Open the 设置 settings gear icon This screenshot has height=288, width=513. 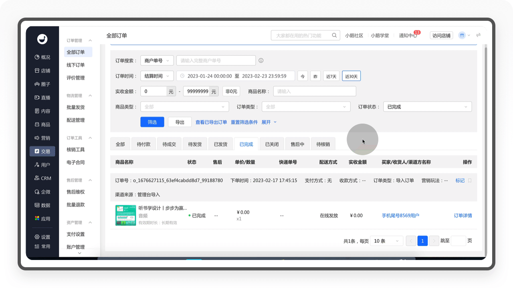point(37,237)
